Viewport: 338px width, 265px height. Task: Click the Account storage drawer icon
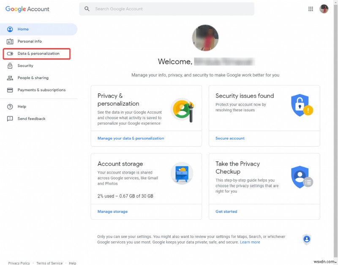(182, 173)
